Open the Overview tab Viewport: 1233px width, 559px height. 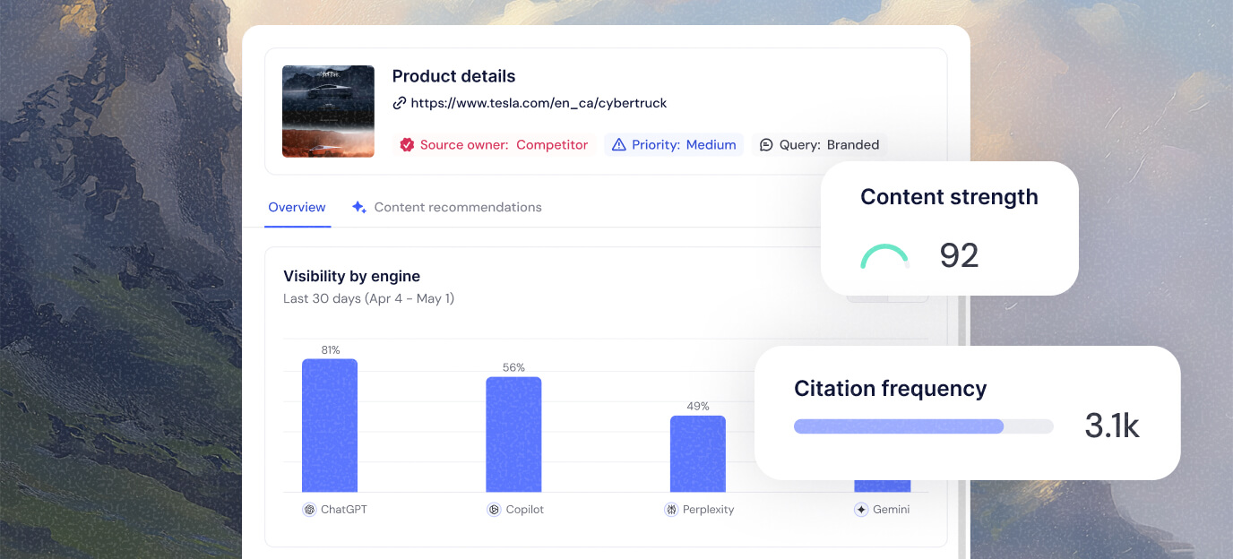[x=297, y=207]
